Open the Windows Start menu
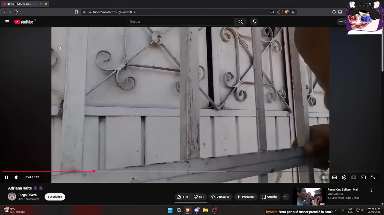 point(170,210)
